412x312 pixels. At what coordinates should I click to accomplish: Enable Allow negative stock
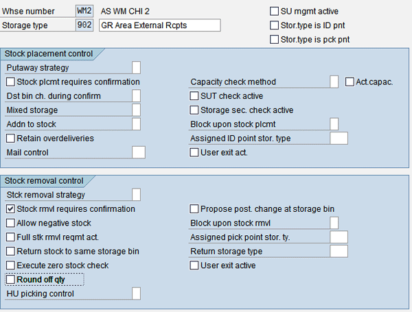tap(10, 224)
